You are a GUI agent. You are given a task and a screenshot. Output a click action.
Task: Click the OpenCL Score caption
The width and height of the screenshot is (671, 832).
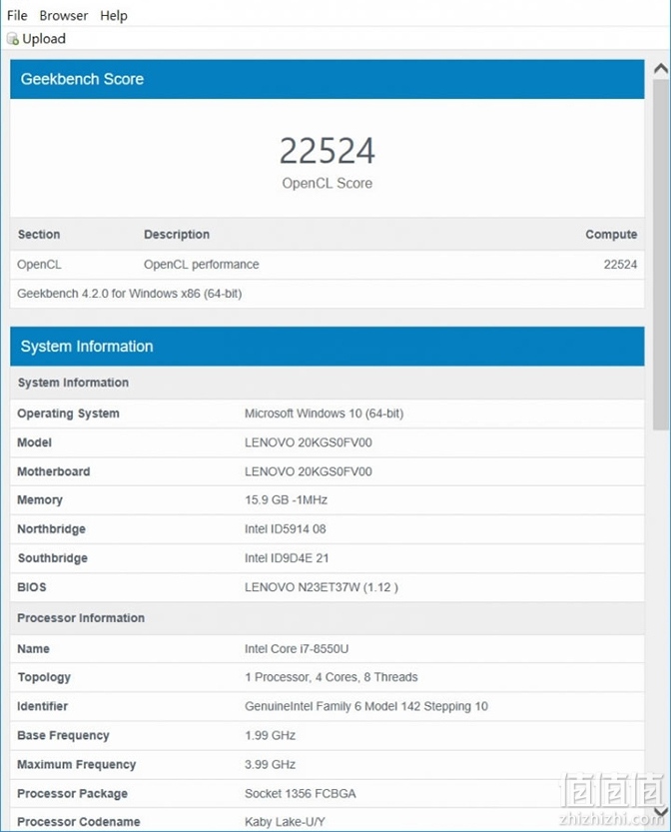328,183
